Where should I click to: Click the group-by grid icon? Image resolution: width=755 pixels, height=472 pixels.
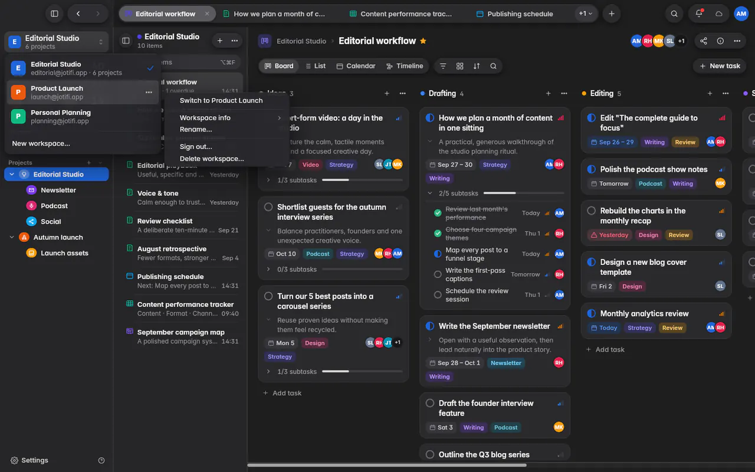[x=460, y=66]
